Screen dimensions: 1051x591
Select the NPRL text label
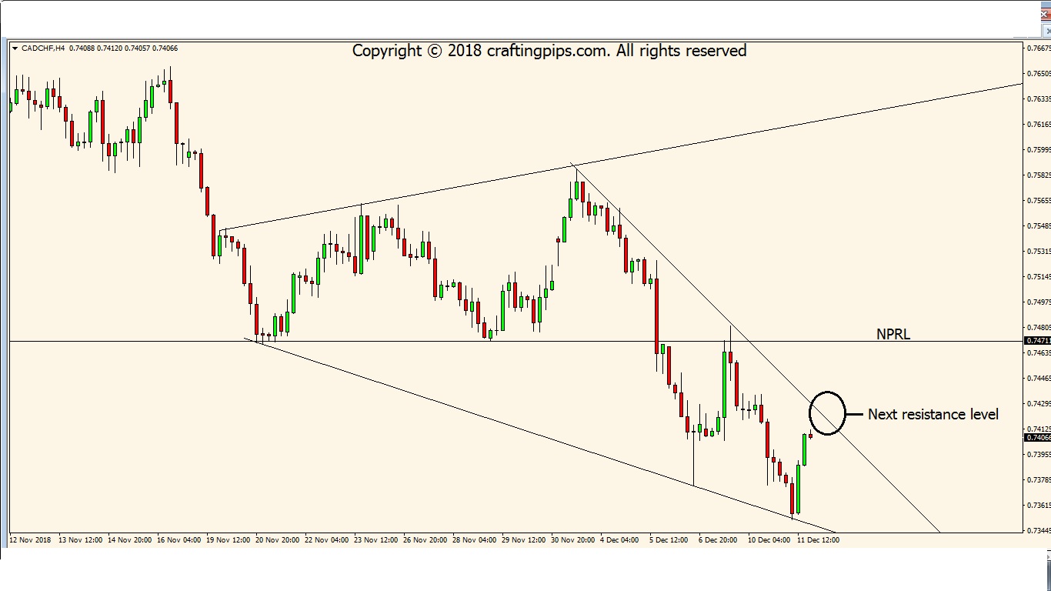point(893,334)
